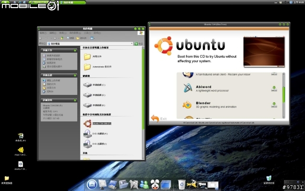305x191 pixels.
Task: Open MSN Messenger from the dock
Action: tap(144, 185)
